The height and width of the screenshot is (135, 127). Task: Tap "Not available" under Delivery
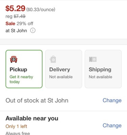(x=61, y=77)
